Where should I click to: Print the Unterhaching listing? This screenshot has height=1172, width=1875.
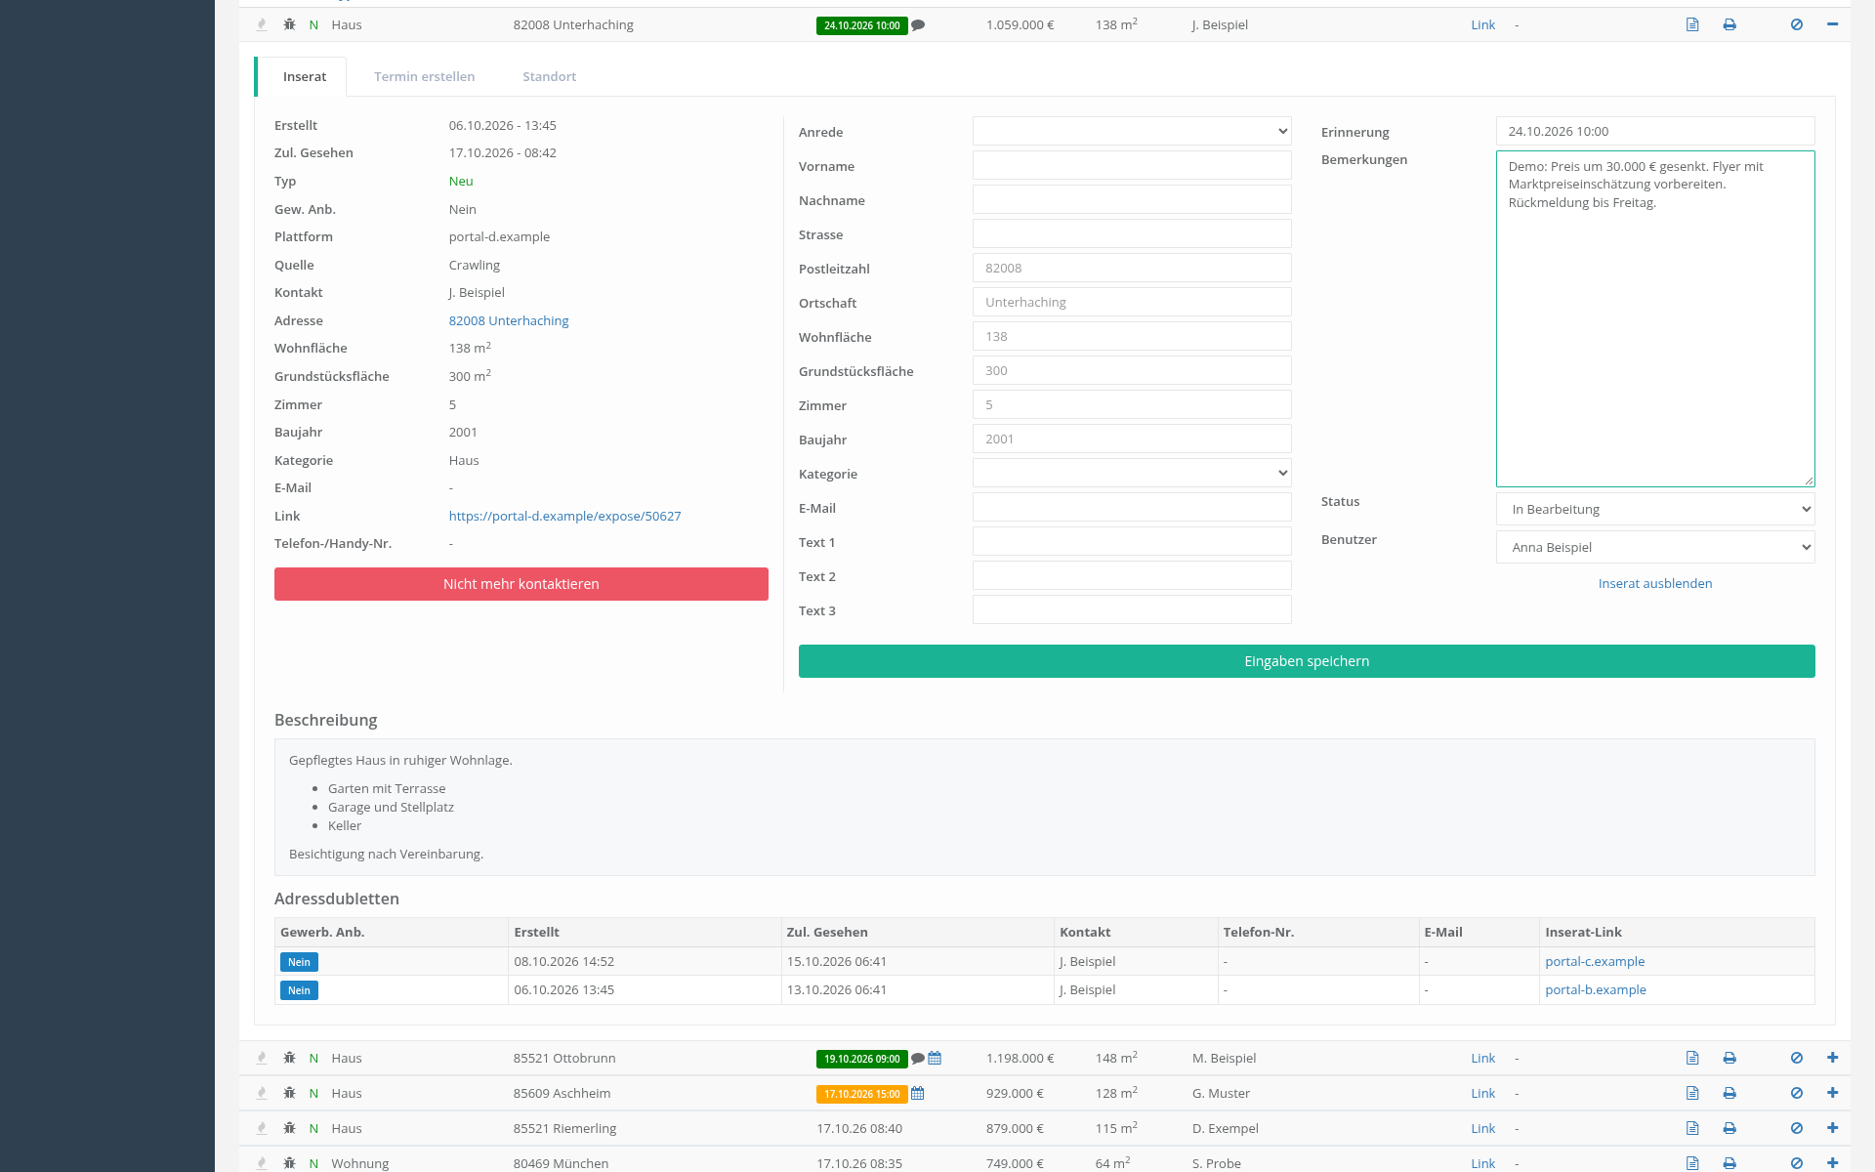coord(1729,24)
